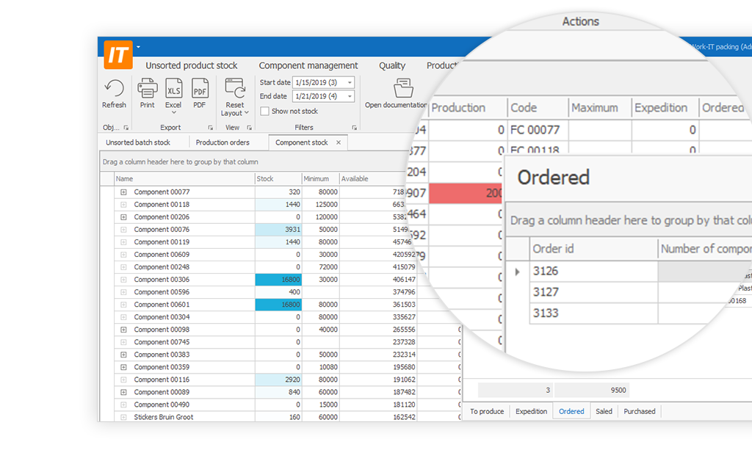Select the Expedition bottom tab
Image resolution: width=752 pixels, height=450 pixels.
point(531,411)
